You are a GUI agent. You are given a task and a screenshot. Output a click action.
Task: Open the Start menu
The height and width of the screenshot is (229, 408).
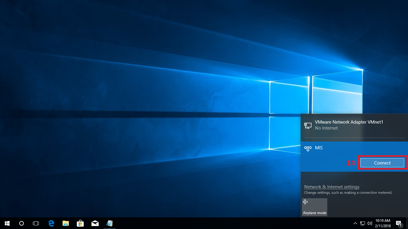tap(7, 223)
